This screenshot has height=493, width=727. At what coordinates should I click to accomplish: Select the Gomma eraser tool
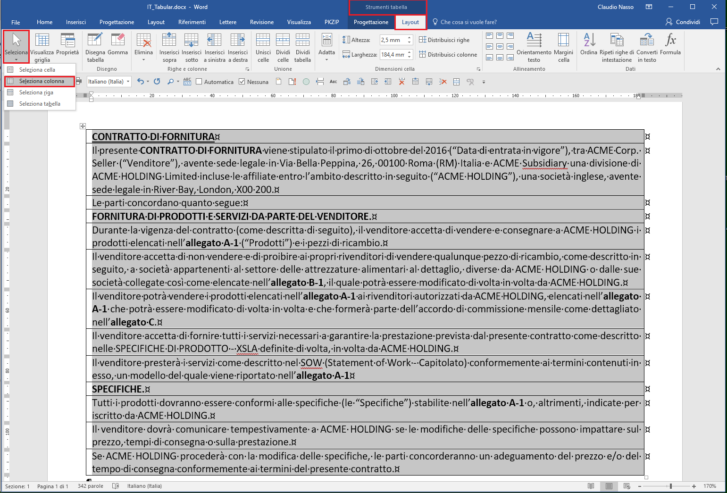coord(117,44)
